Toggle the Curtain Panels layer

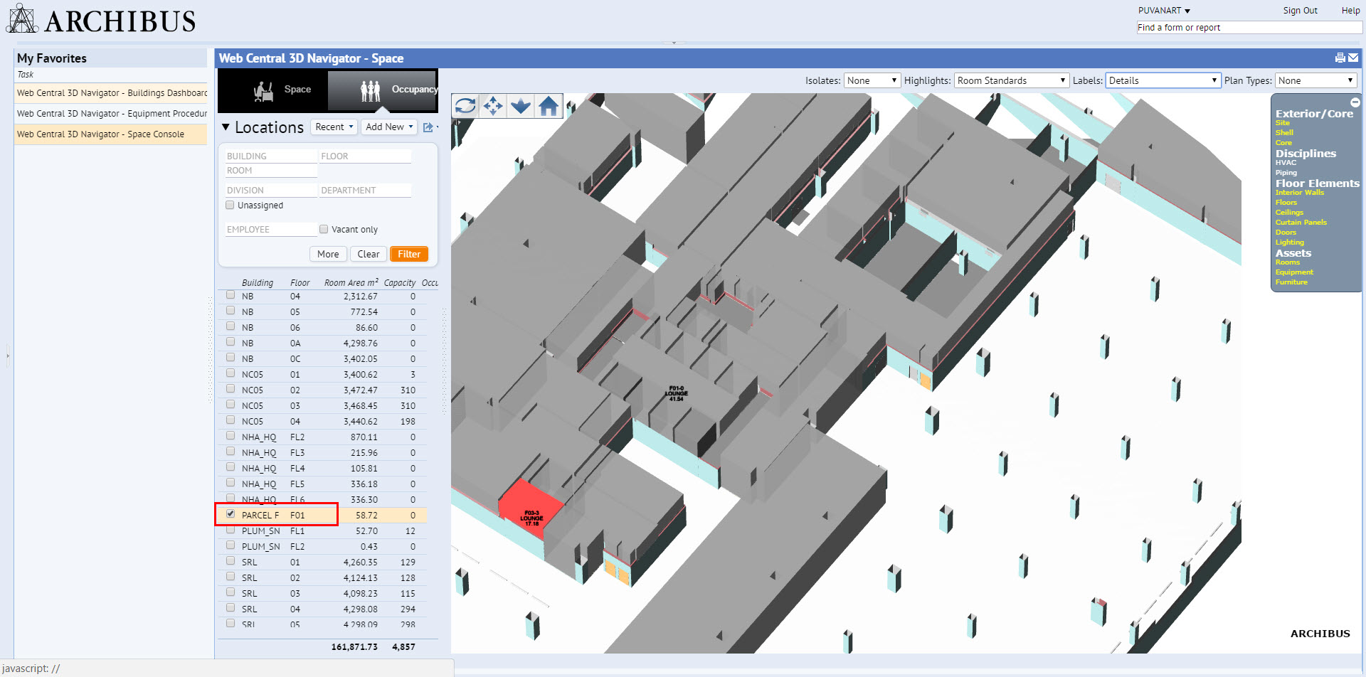click(x=1301, y=223)
